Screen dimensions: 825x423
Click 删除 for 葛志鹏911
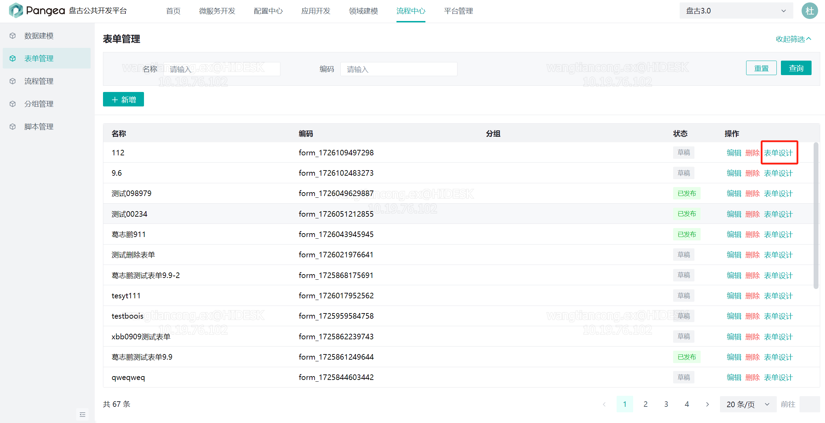pos(753,235)
